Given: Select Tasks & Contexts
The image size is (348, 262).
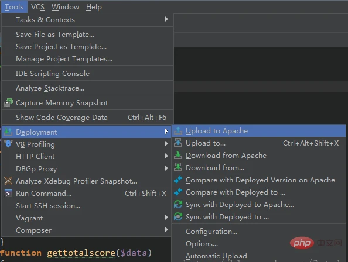Looking at the screenshot, I should pos(87,20).
